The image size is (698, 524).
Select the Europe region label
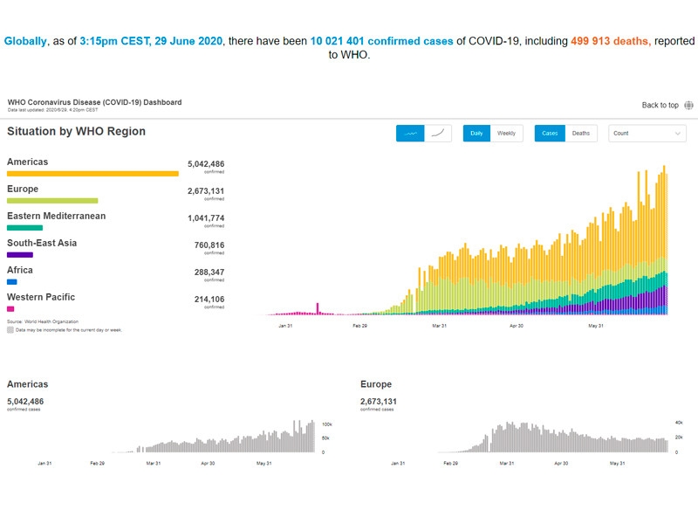coord(24,189)
